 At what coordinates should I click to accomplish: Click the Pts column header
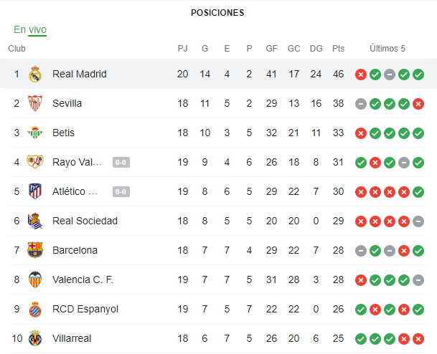[x=339, y=49]
